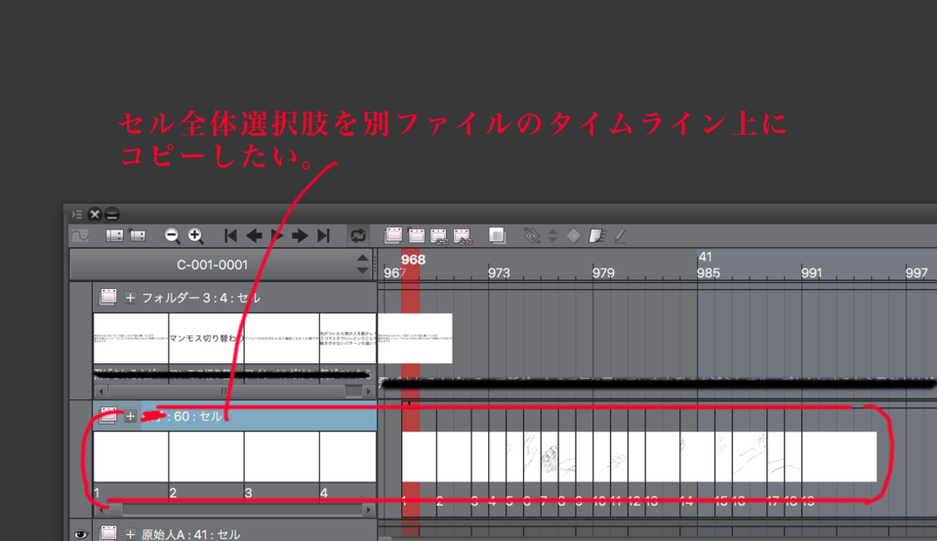Image resolution: width=937 pixels, height=541 pixels.
Task: Select the 原始人A : 41 : セル track label
Action: pyautogui.click(x=190, y=534)
